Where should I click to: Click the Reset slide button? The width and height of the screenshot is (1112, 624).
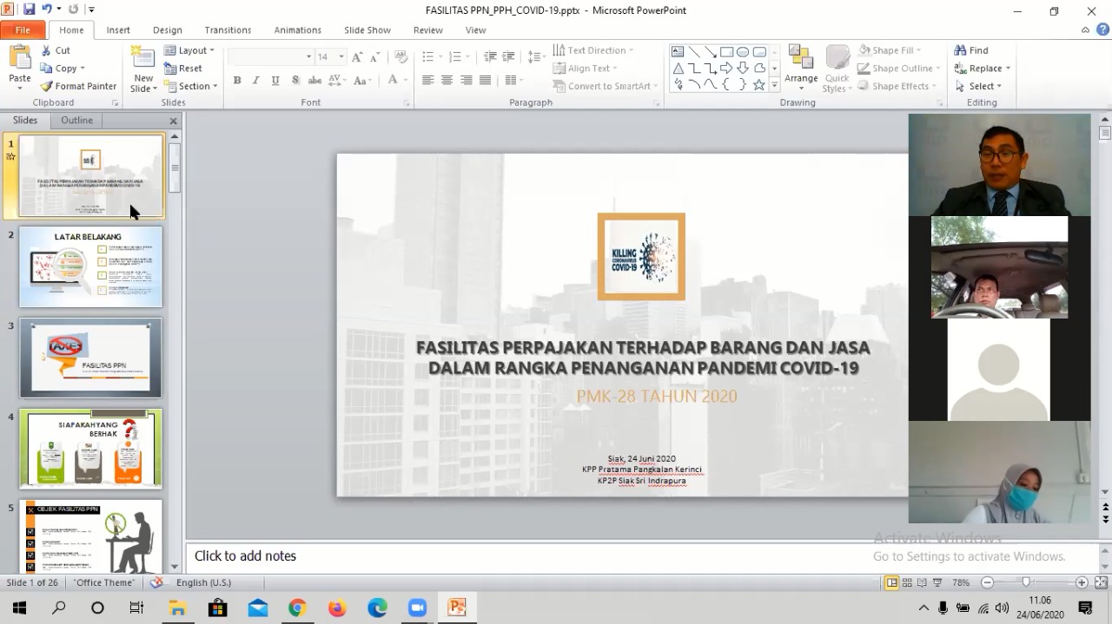183,69
